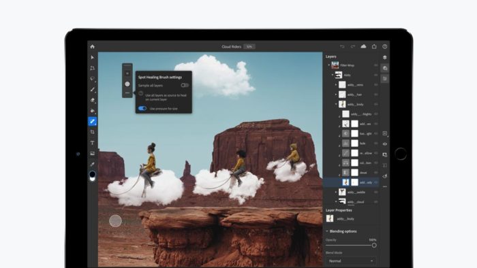Open the three-dot more layer actions

pyautogui.click(x=384, y=186)
